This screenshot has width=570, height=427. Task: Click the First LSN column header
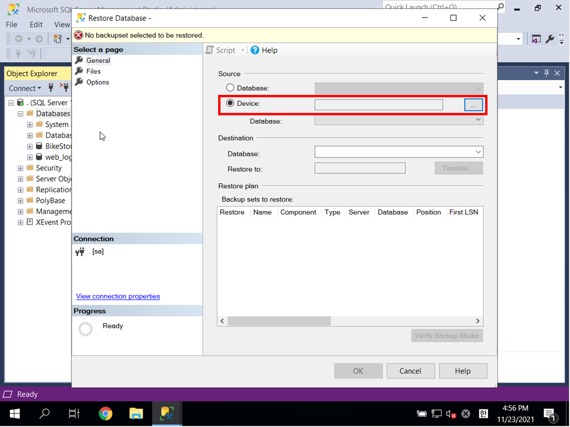pyautogui.click(x=464, y=212)
